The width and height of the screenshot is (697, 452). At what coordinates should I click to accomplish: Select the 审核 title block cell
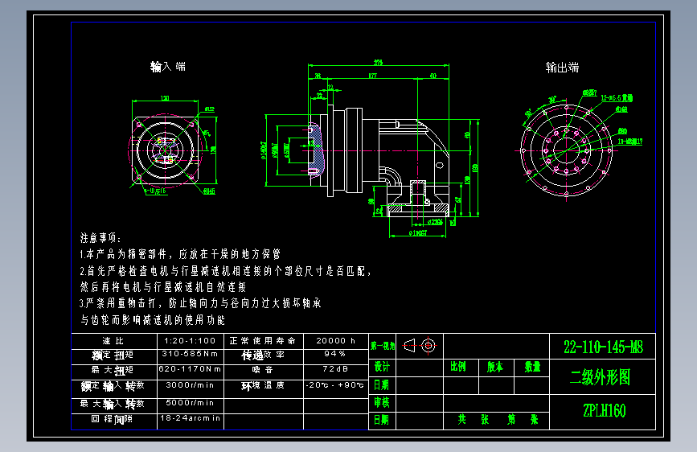pyautogui.click(x=383, y=403)
